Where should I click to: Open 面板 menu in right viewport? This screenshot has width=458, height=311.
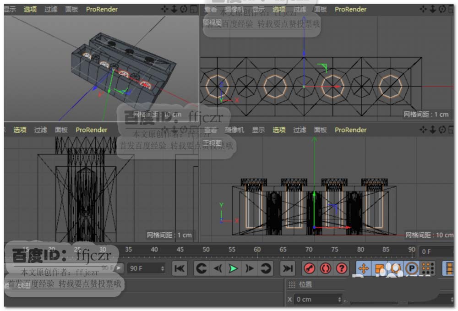(61, 130)
